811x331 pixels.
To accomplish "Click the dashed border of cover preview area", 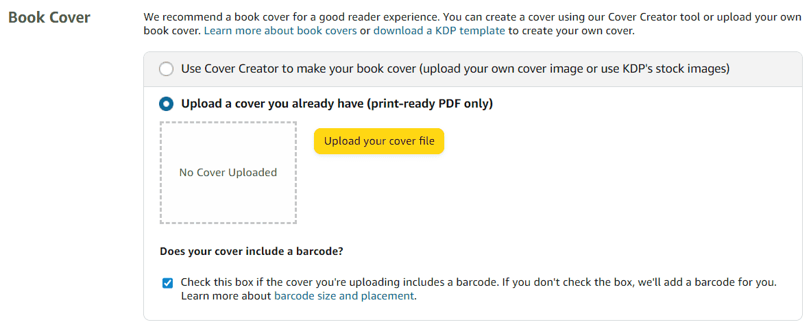I will coord(228,123).
